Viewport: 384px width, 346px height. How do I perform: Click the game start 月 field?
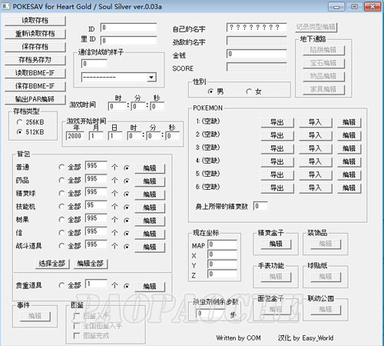pyautogui.click(x=97, y=136)
